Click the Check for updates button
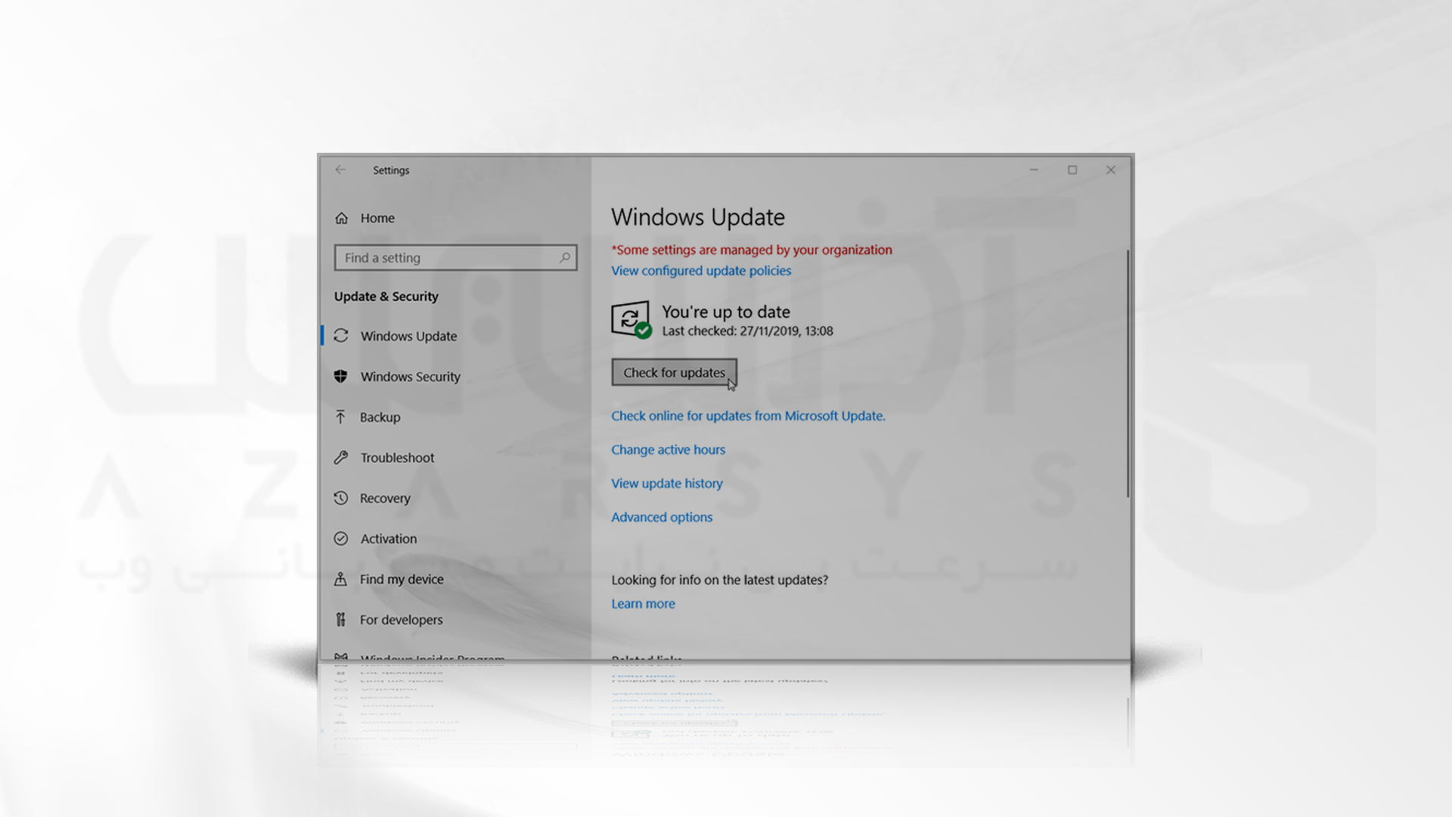This screenshot has height=817, width=1452. coord(674,372)
